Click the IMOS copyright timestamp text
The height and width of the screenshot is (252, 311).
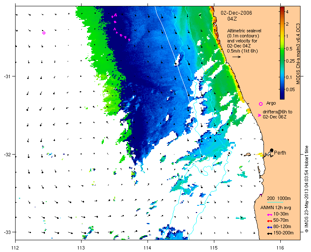pos(307,189)
